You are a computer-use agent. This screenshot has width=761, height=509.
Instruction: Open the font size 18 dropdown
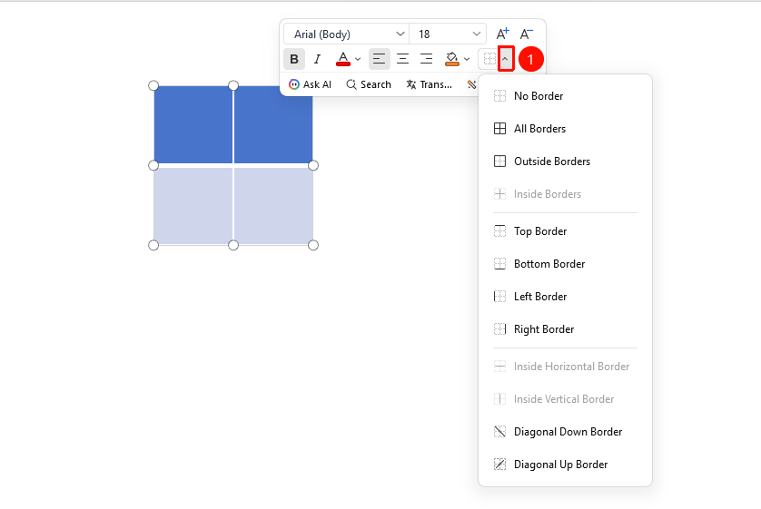click(448, 34)
